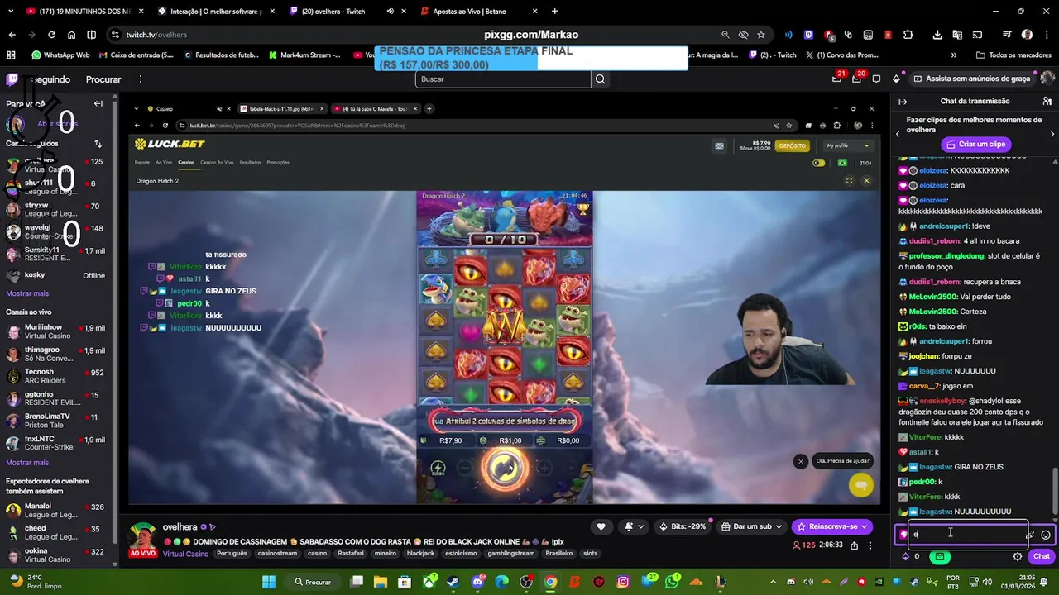1059x595 pixels.
Task: Open channel points green chest icon
Action: pyautogui.click(x=939, y=556)
